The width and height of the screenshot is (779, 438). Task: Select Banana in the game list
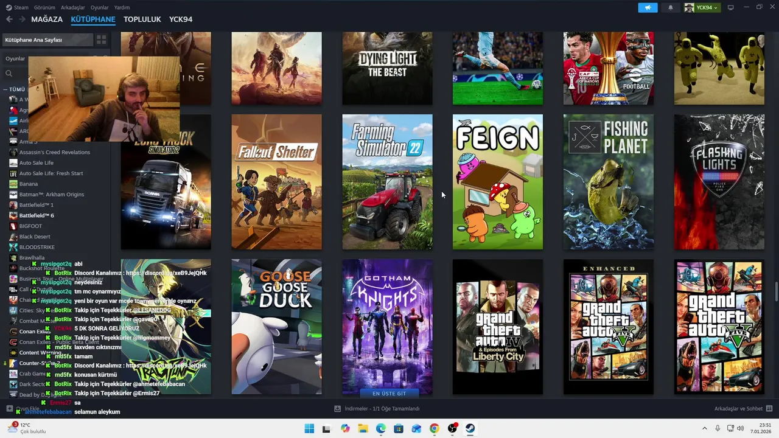click(x=29, y=184)
